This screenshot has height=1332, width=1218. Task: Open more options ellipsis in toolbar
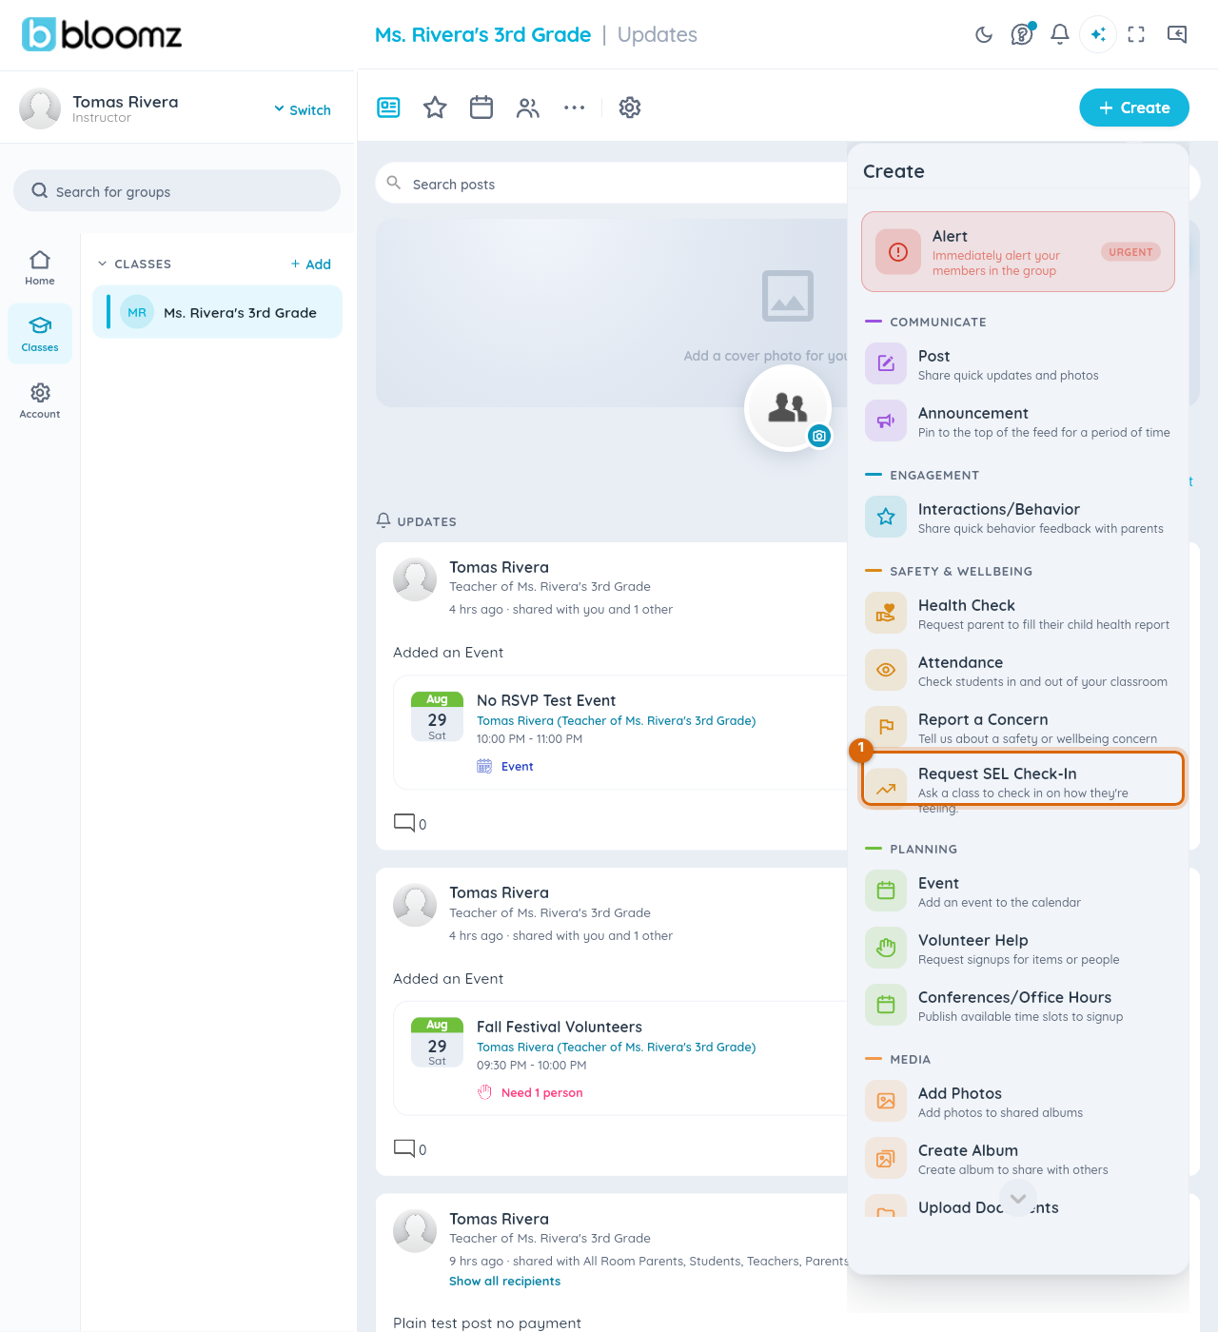click(x=575, y=108)
